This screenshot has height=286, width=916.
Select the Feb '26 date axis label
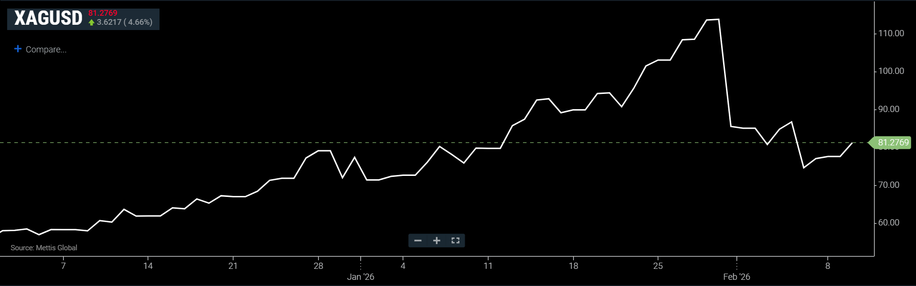coord(736,277)
